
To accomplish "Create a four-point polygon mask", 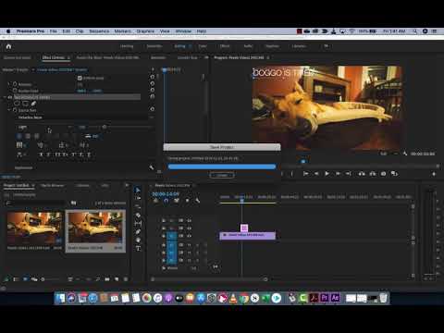I will [x=25, y=104].
